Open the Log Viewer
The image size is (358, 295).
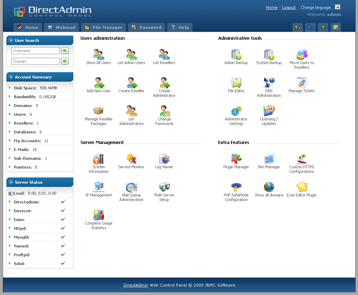coord(164,161)
